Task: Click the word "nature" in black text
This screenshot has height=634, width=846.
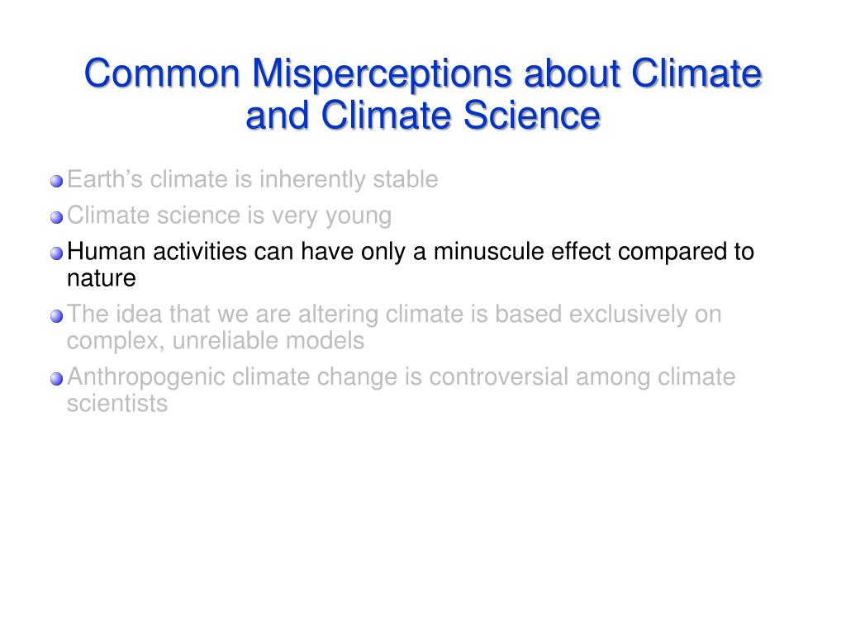Action: [x=102, y=279]
